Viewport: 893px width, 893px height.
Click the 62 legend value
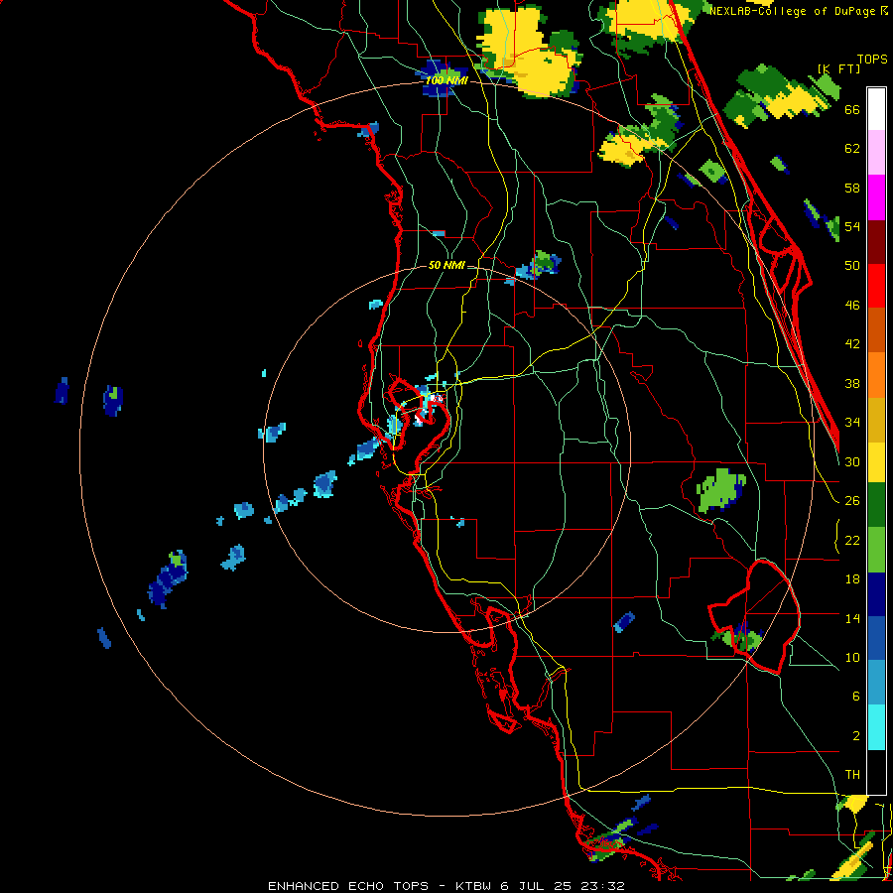(852, 149)
